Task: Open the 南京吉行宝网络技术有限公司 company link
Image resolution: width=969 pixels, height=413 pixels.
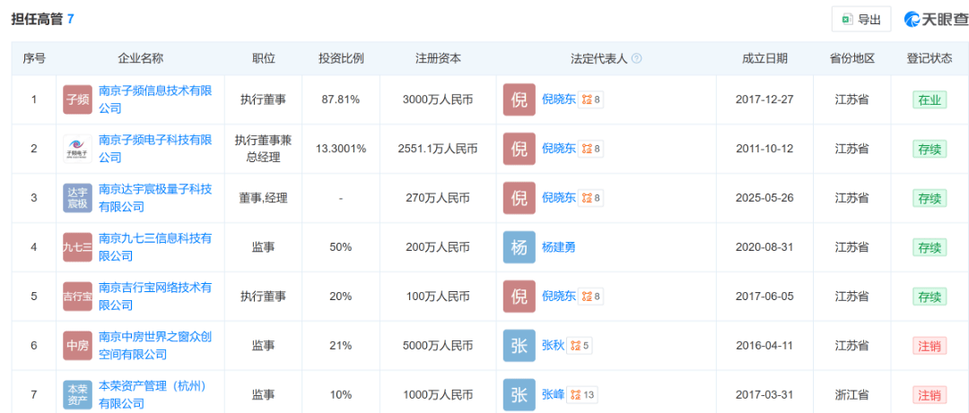Action: coord(155,297)
